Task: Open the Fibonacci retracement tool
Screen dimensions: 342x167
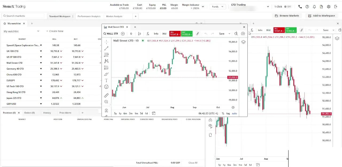Action: [106, 55]
